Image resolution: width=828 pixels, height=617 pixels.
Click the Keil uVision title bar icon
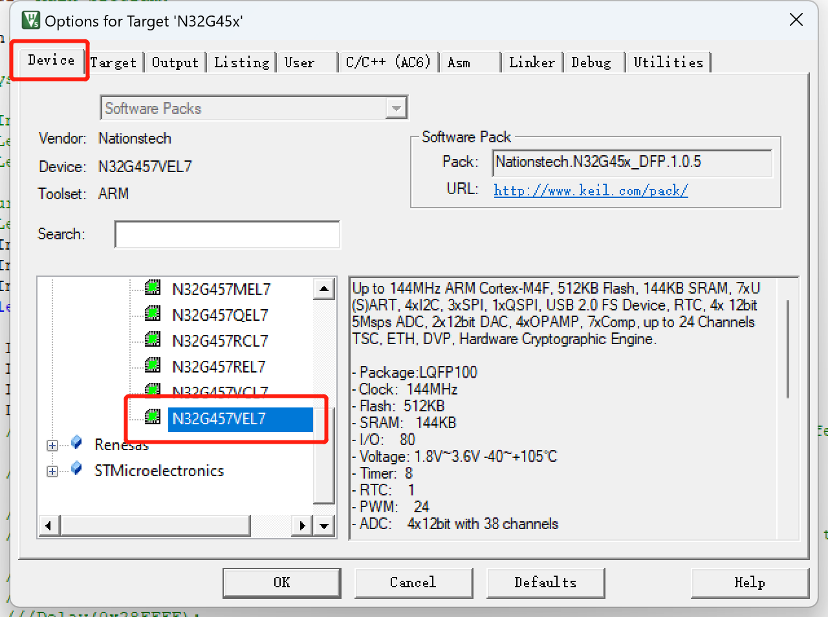[30, 21]
